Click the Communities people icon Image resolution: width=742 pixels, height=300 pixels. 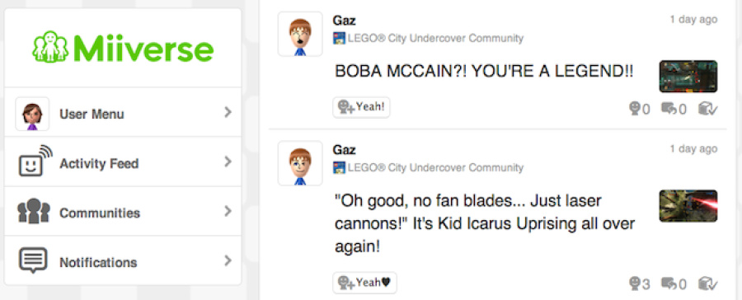[x=33, y=212]
